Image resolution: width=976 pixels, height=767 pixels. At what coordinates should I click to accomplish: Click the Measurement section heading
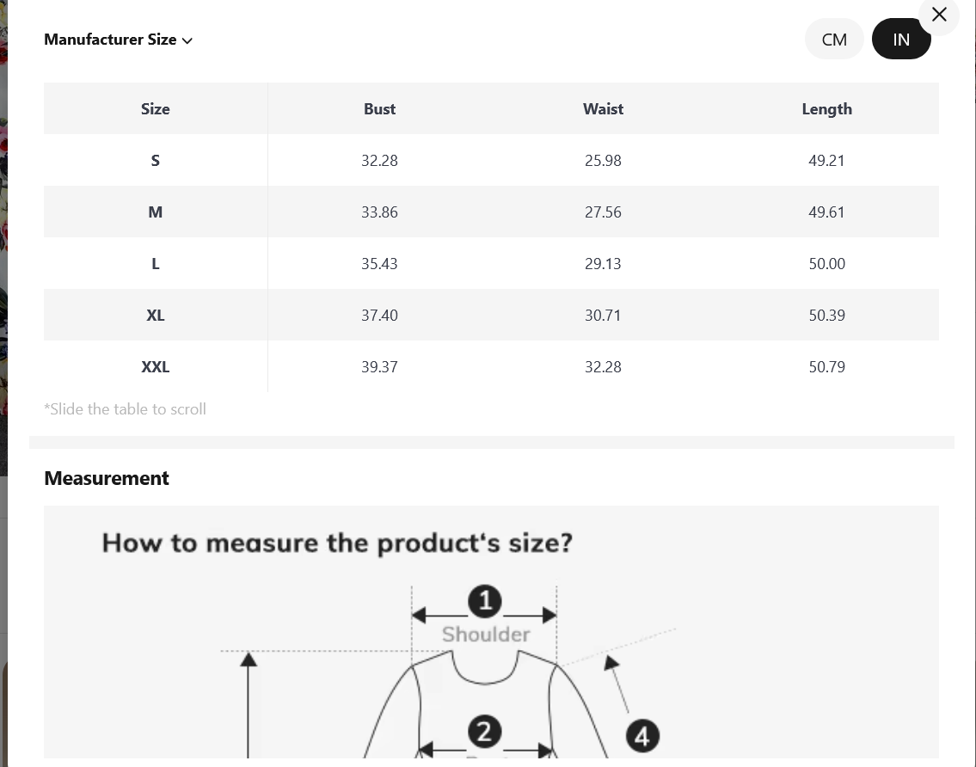click(x=107, y=478)
